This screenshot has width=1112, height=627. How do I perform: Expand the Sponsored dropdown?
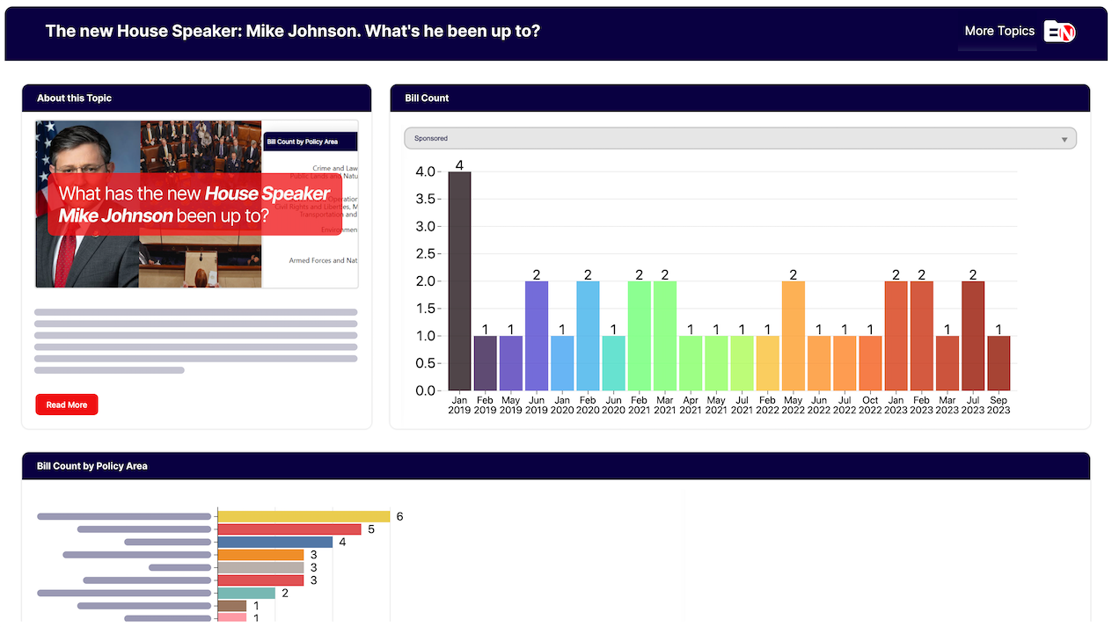click(739, 139)
